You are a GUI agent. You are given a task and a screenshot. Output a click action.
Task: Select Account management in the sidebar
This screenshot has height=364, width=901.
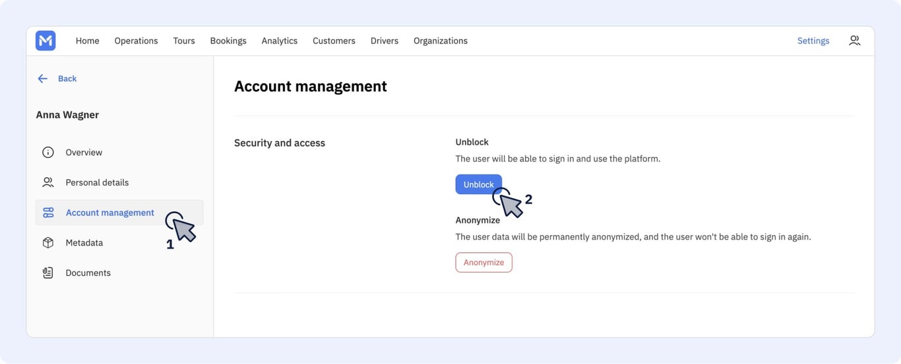coord(119,213)
